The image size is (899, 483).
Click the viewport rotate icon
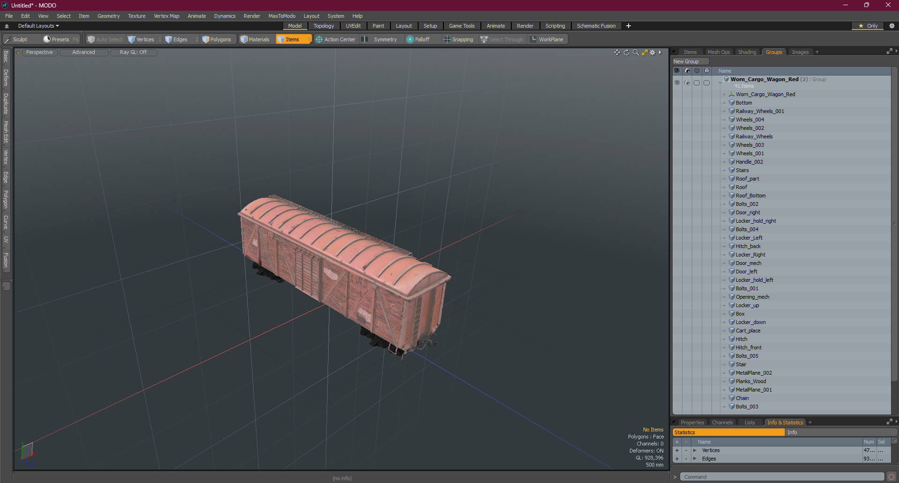[x=626, y=53]
